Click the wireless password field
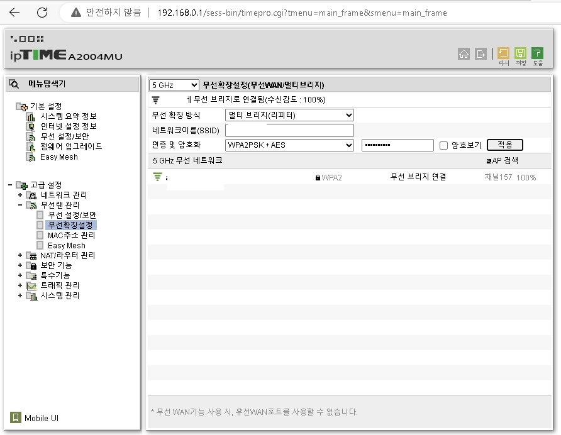Screen dimensions: 561x435 (397, 145)
